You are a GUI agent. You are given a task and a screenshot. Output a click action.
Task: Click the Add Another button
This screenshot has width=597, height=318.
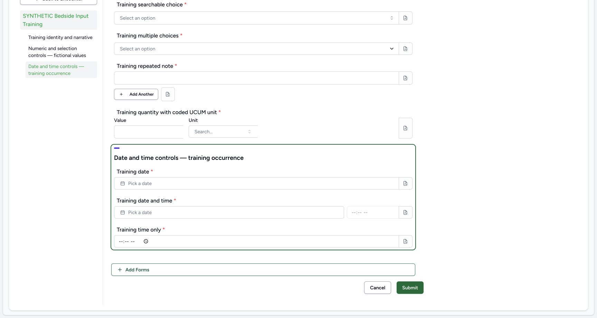136,94
